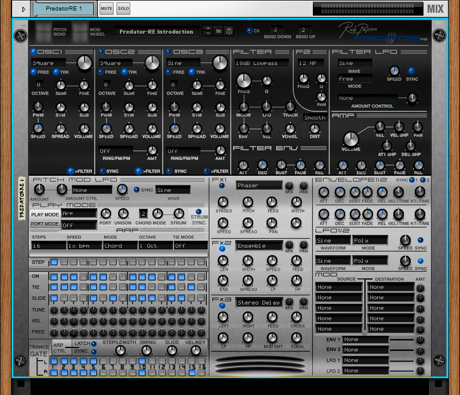Click the MOD WHEEL control

(x=80, y=32)
